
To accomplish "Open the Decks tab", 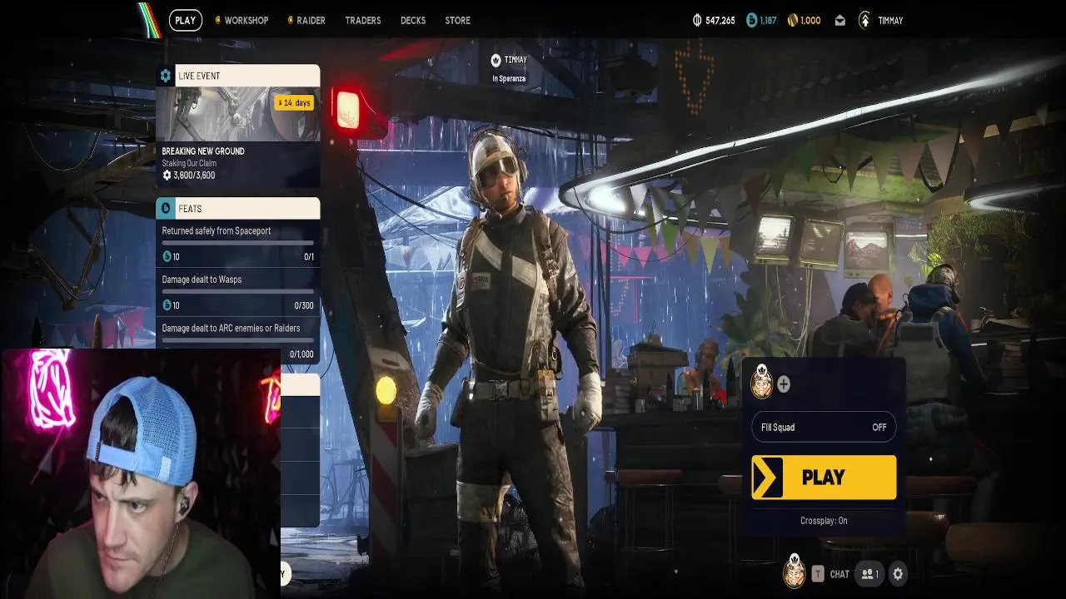I will click(413, 20).
